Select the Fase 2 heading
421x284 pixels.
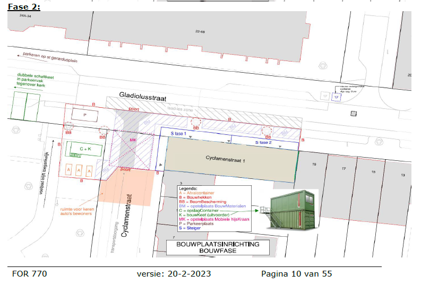point(24,7)
